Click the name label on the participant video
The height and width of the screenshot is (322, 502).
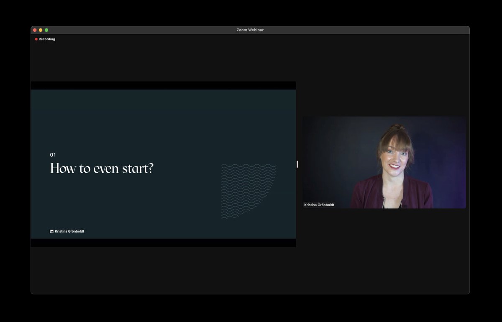(x=319, y=205)
